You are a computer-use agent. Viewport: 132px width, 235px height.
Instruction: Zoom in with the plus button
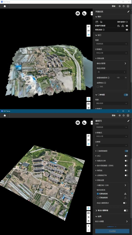click(x=89, y=226)
